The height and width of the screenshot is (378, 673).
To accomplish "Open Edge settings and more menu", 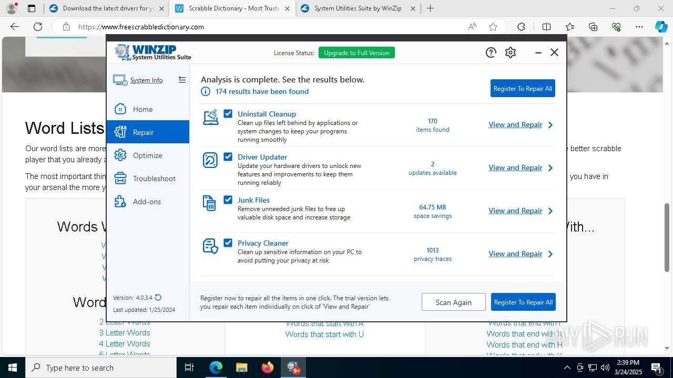I will (x=639, y=27).
